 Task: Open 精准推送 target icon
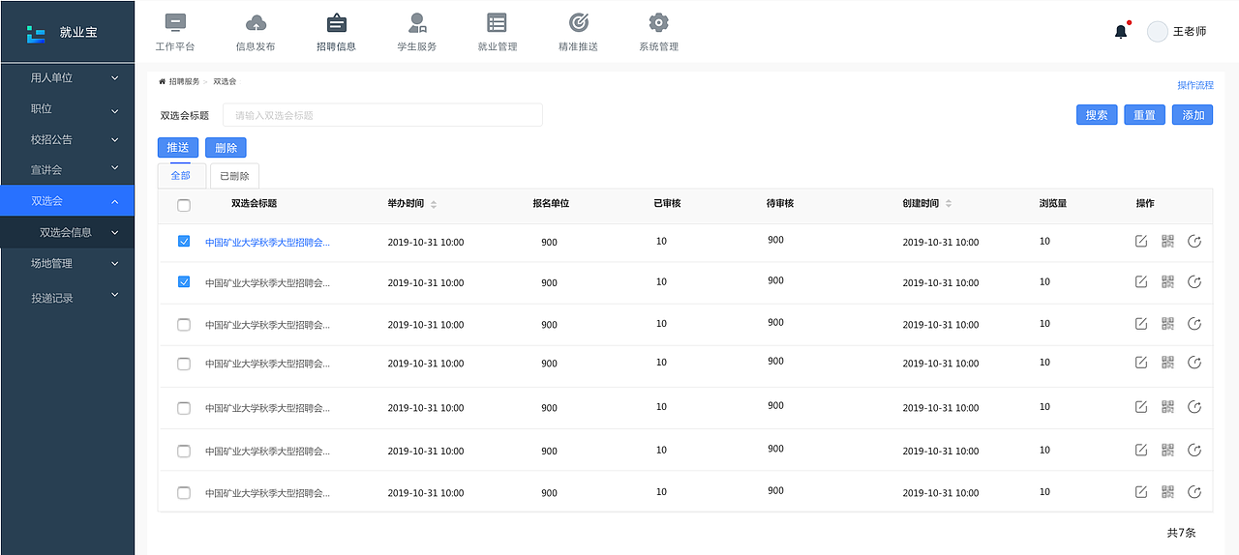pyautogui.click(x=578, y=23)
